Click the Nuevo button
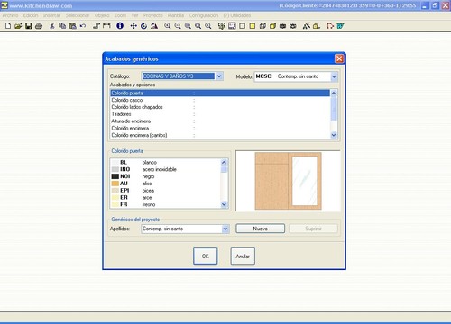Image resolution: width=451 pixels, height=324 pixels. coord(260,229)
